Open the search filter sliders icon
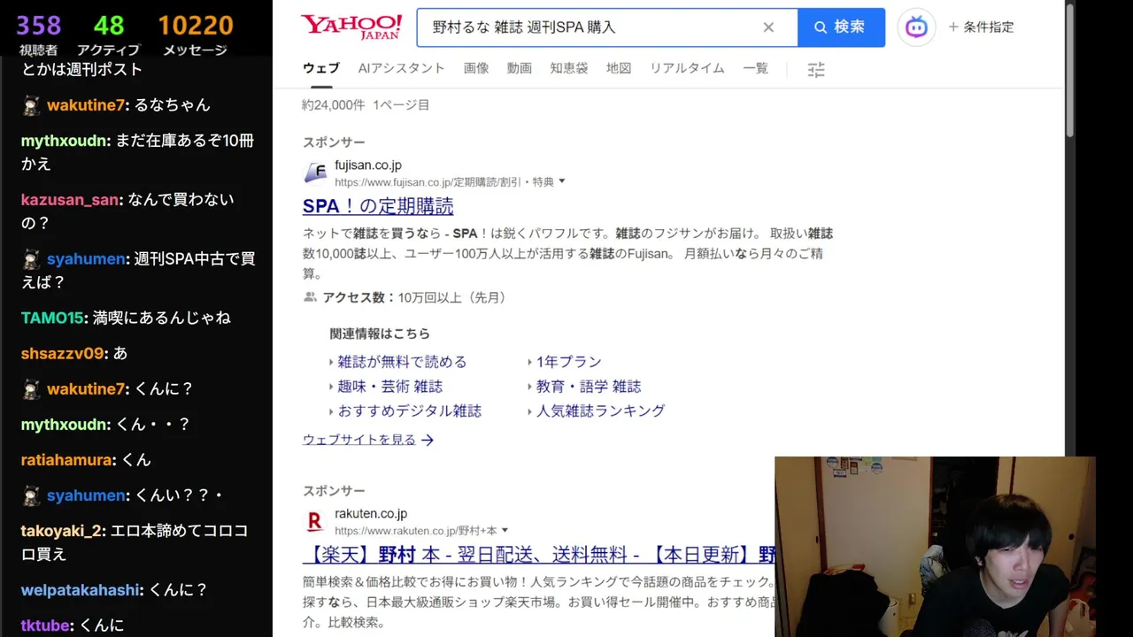This screenshot has width=1133, height=637. 816,70
